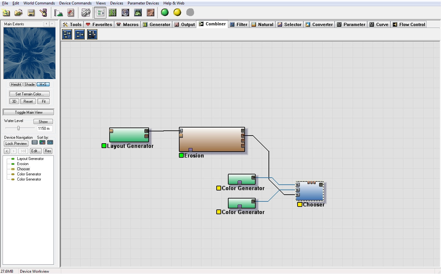
Task: Open the Device Commands menu
Action: click(75, 3)
